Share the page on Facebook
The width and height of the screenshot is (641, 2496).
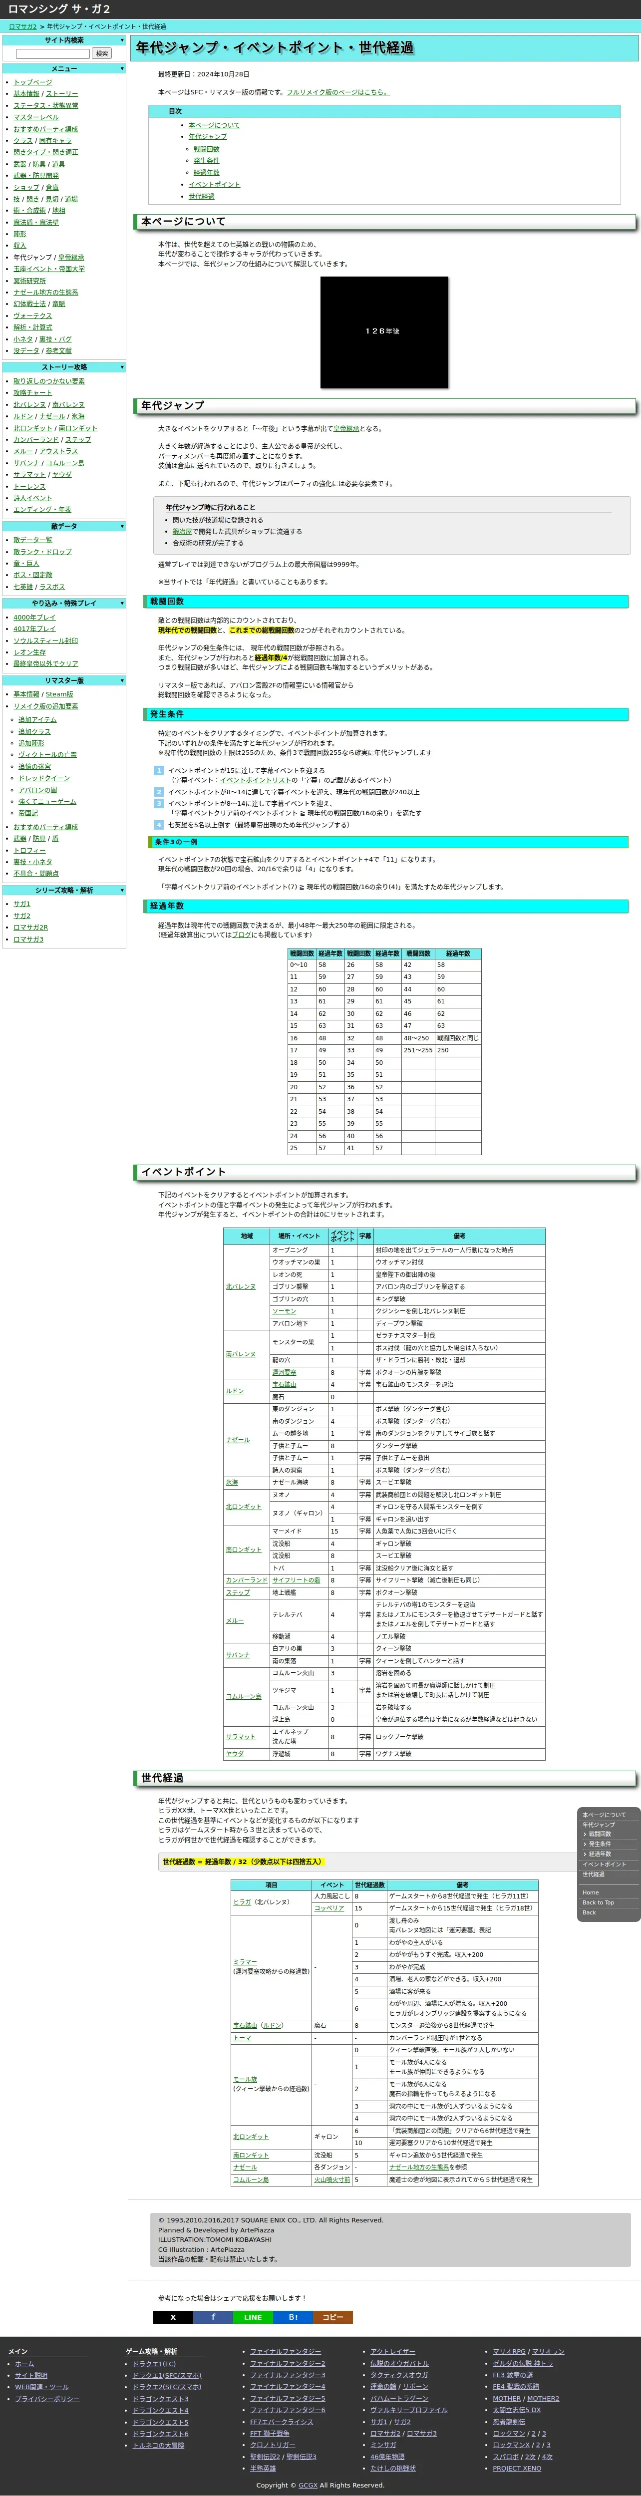click(212, 2318)
